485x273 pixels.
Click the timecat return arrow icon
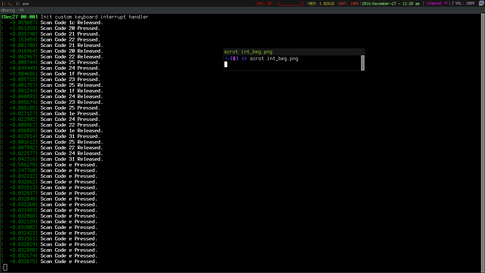tap(446, 3)
